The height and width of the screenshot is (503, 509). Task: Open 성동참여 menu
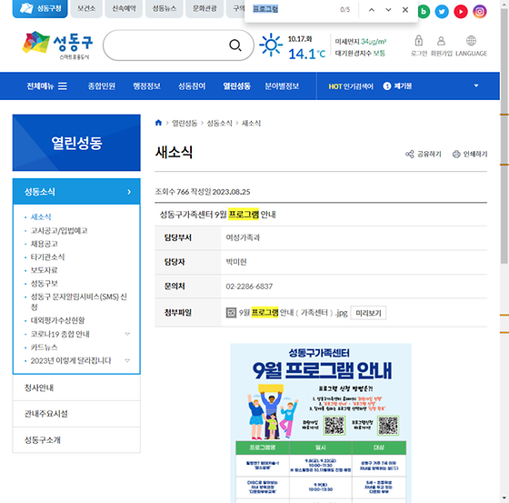point(192,86)
